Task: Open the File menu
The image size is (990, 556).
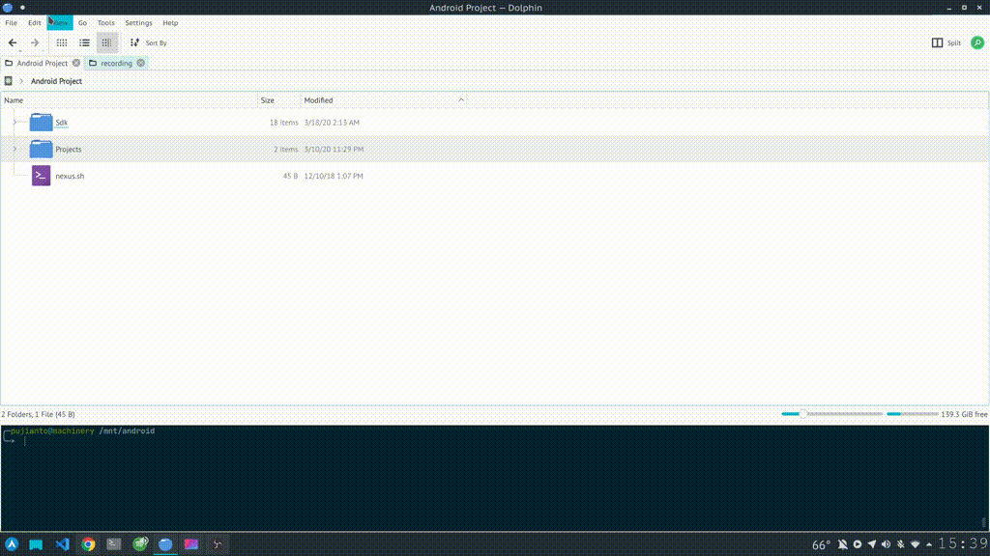Action: click(x=12, y=23)
